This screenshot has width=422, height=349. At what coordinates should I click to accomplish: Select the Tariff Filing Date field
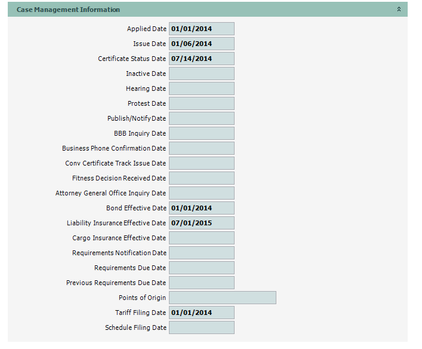[201, 313]
